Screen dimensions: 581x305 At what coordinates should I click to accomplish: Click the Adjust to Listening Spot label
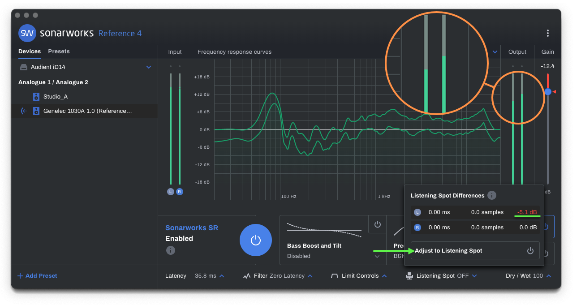coord(448,251)
